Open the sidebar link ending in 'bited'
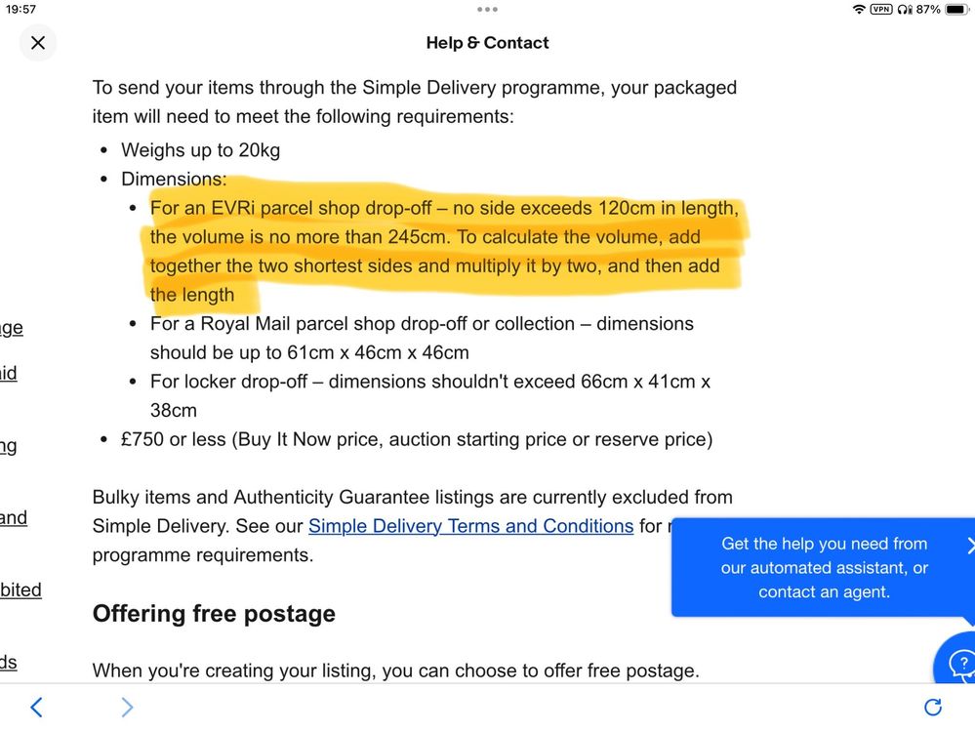This screenshot has width=975, height=731. pos(20,589)
